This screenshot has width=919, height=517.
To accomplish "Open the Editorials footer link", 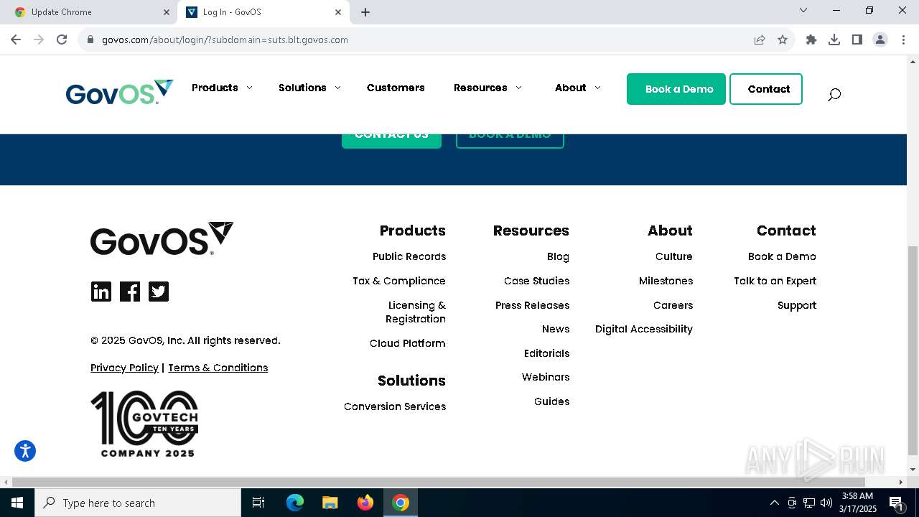I will coord(546,353).
